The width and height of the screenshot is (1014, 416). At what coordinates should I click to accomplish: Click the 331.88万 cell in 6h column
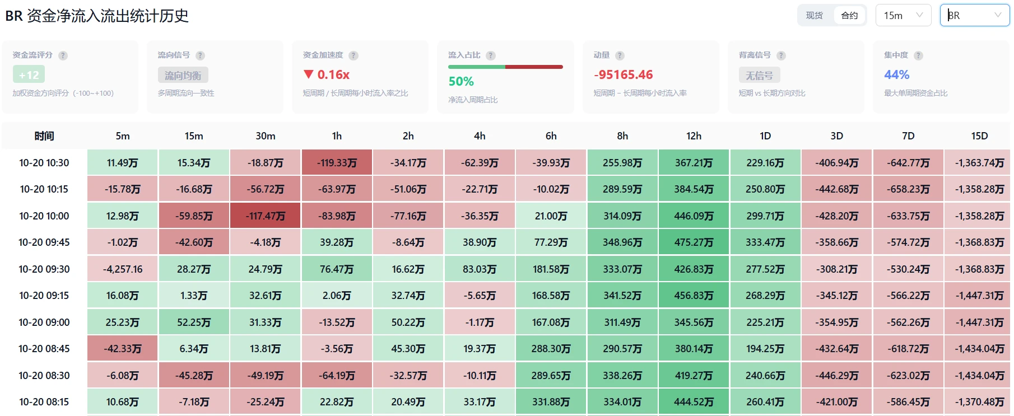coord(551,402)
